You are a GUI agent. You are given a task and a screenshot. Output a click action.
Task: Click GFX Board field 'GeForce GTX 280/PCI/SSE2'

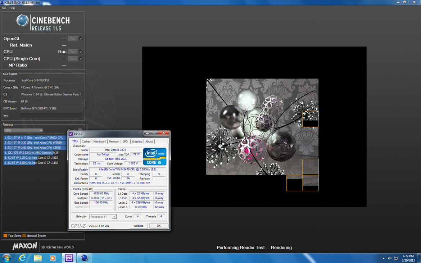[x=51, y=108]
